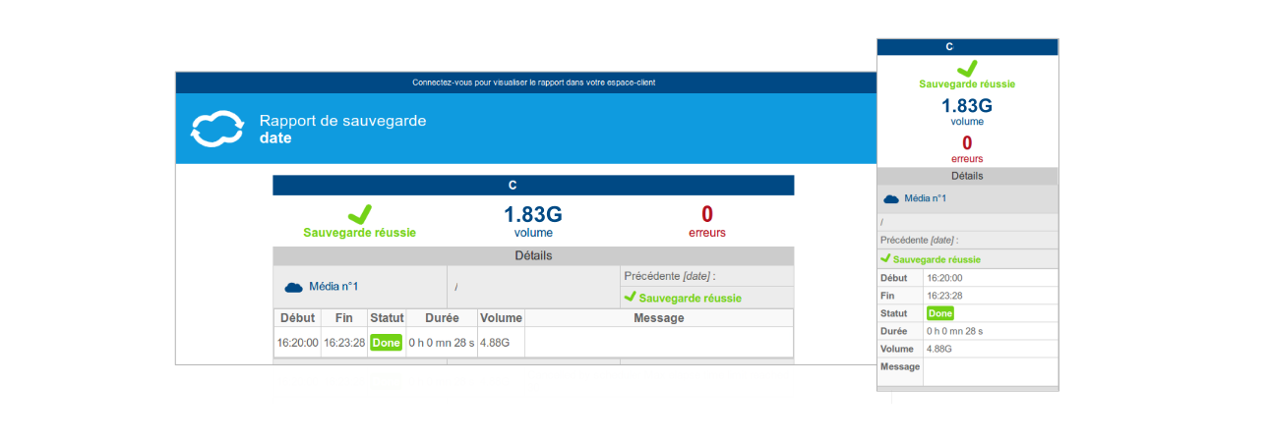Click 'Fin' column header in desktop table

(x=344, y=318)
